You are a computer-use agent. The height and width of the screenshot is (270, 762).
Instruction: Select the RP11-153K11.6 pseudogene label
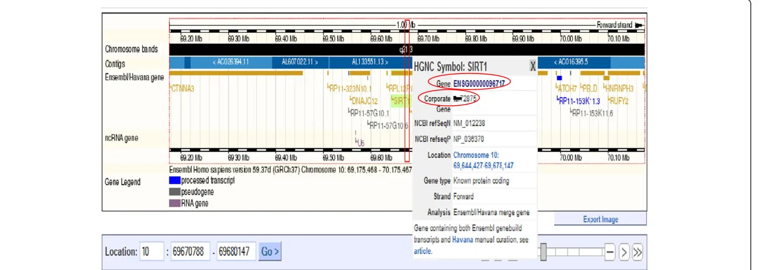[592, 113]
